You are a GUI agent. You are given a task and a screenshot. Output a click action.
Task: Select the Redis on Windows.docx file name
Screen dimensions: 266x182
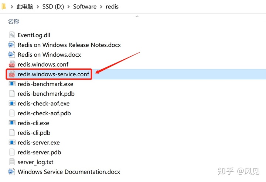pos(49,55)
